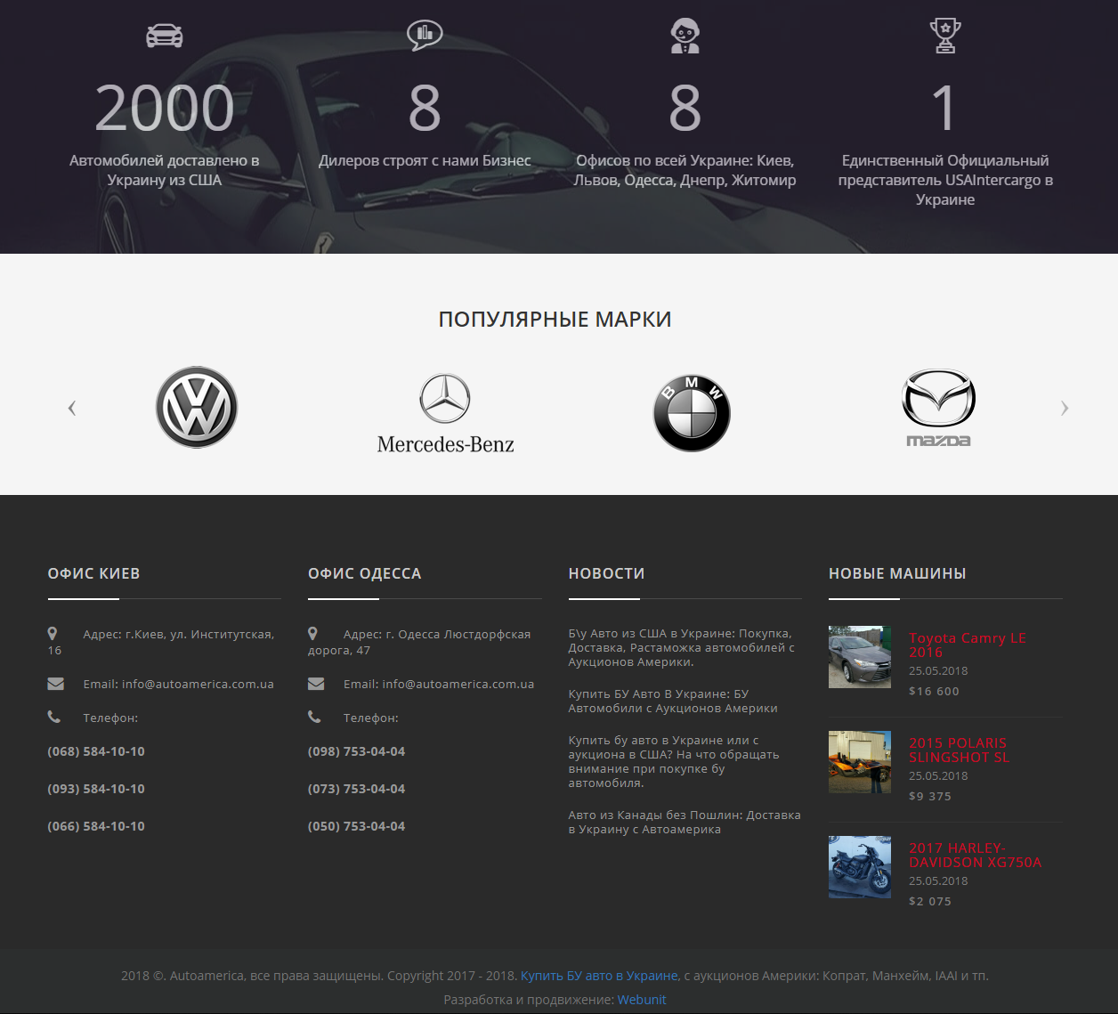Screen dimensions: 1118x1014
Task: Click the ОФИС КИЕВ heading
Action: (93, 573)
